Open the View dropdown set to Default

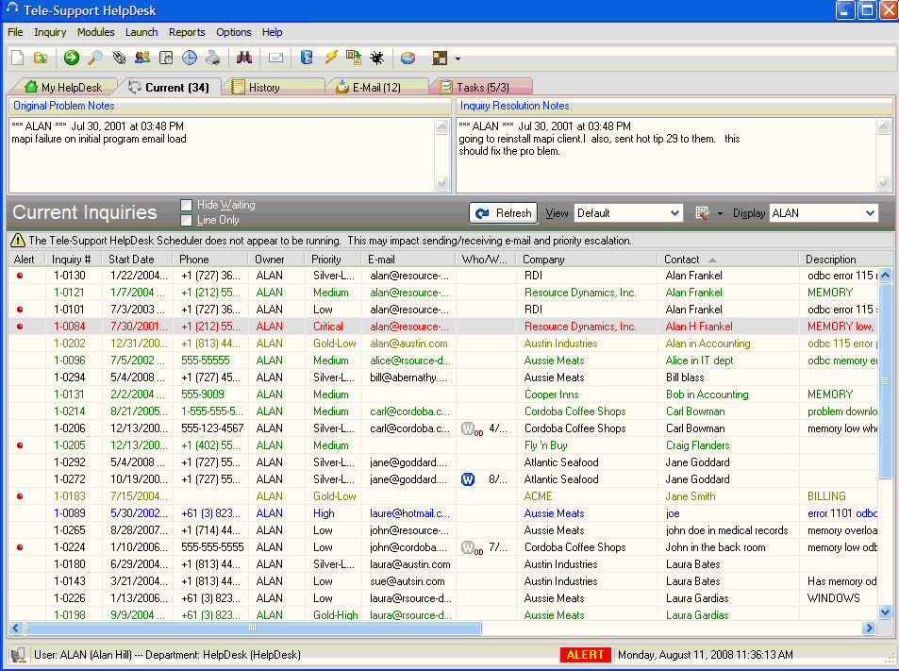pyautogui.click(x=628, y=213)
